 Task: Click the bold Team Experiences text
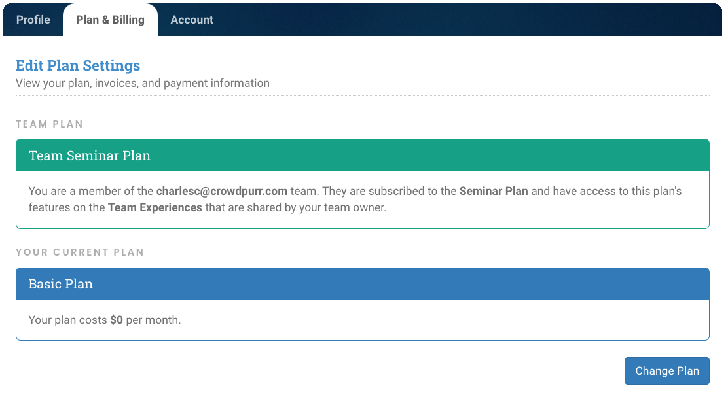pyautogui.click(x=155, y=207)
